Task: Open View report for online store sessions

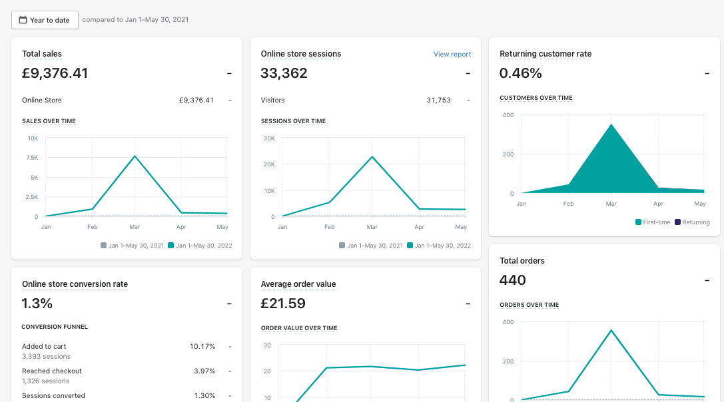Action: [452, 55]
